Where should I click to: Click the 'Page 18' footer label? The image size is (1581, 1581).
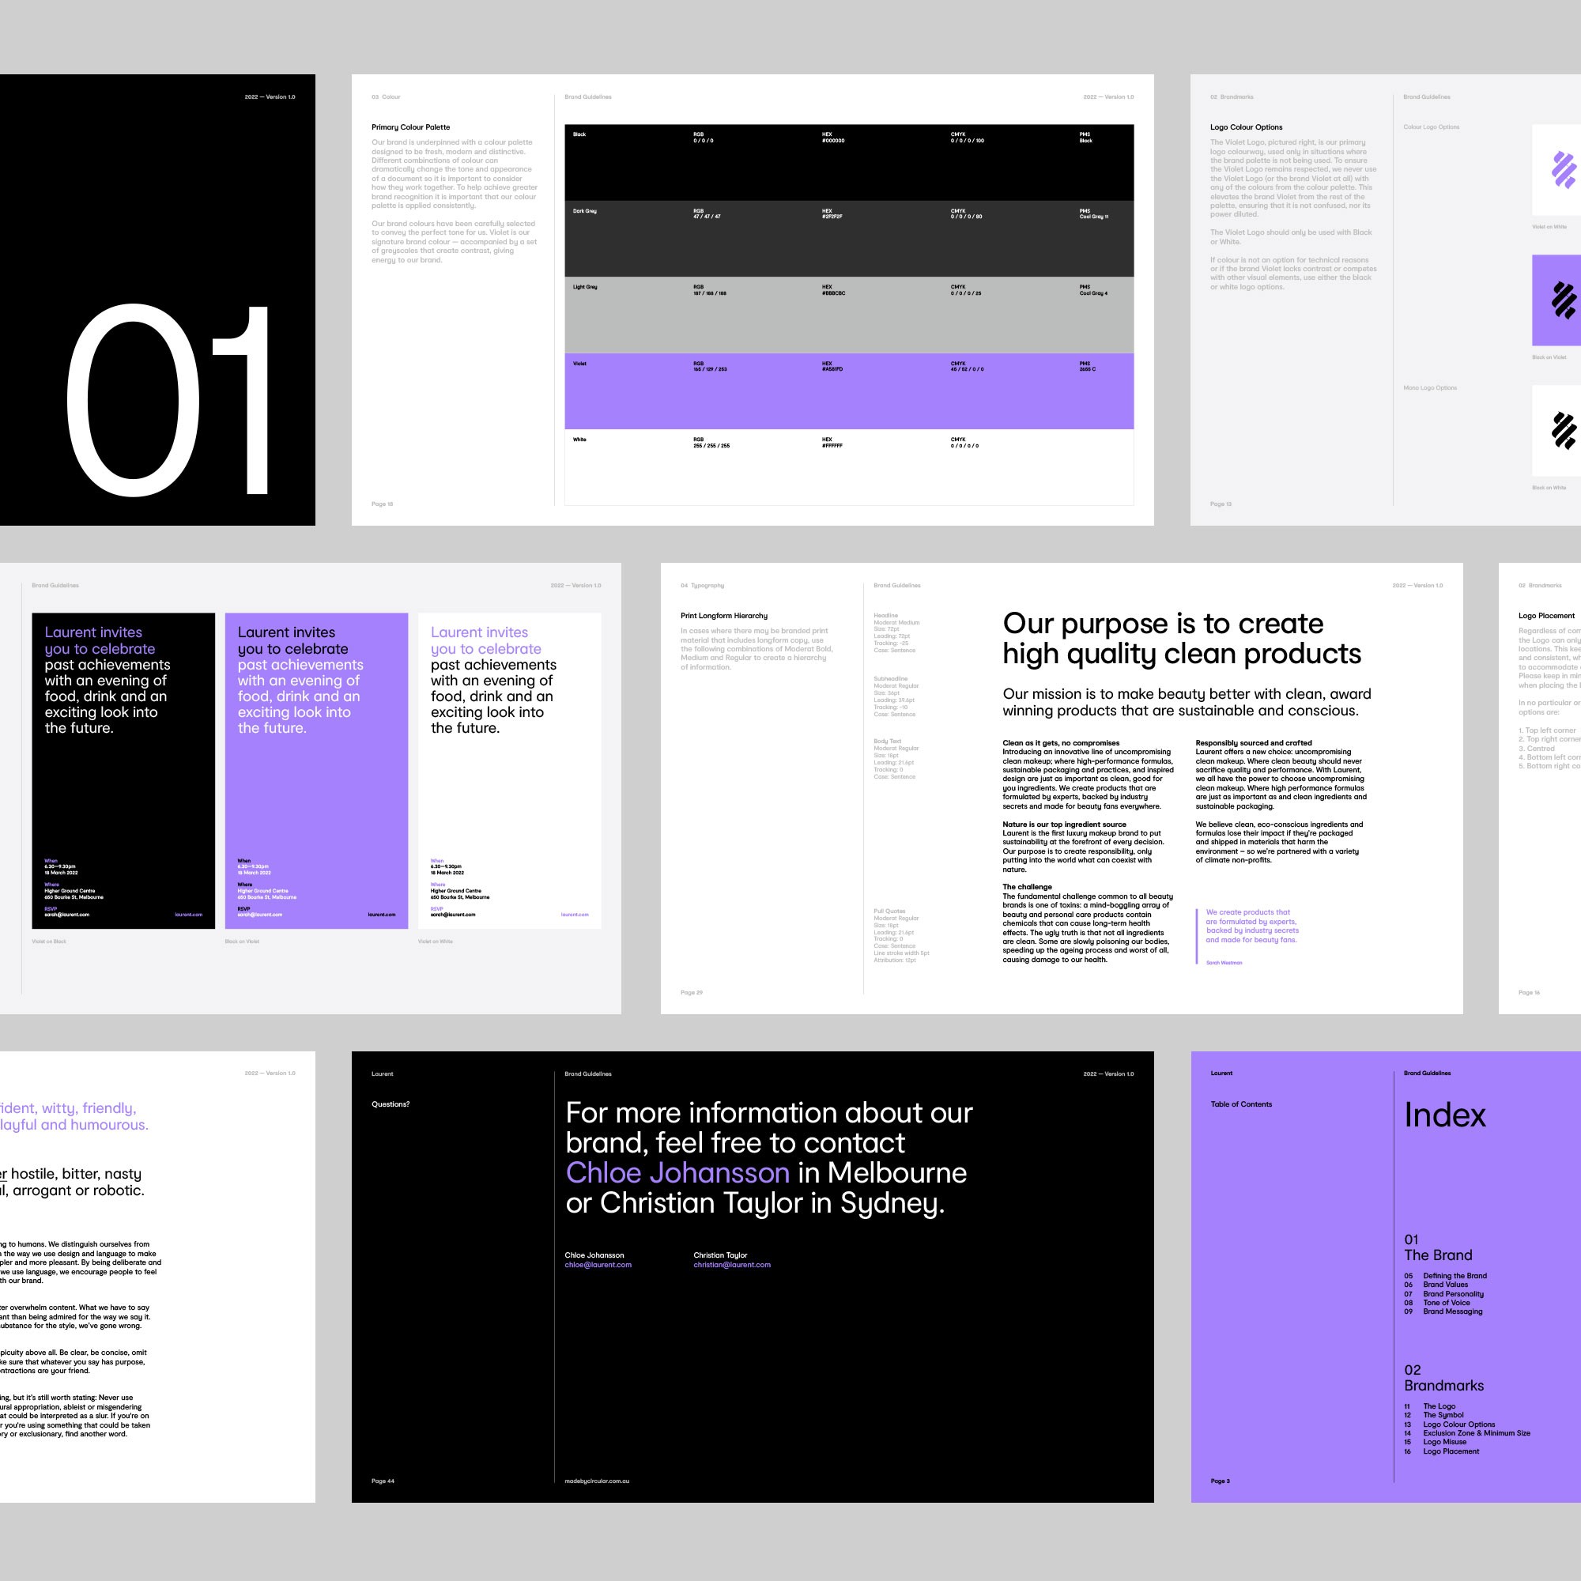tap(382, 504)
